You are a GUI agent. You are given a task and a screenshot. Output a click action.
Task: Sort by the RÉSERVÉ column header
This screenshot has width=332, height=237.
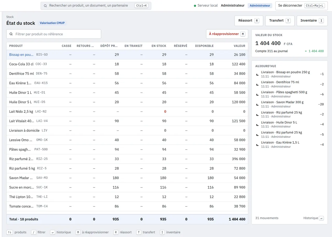tap(181, 46)
